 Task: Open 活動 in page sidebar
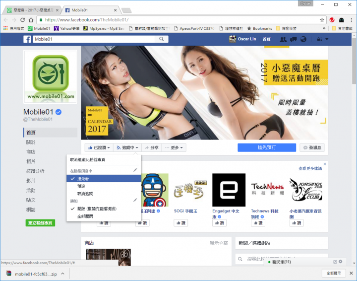coord(31,190)
